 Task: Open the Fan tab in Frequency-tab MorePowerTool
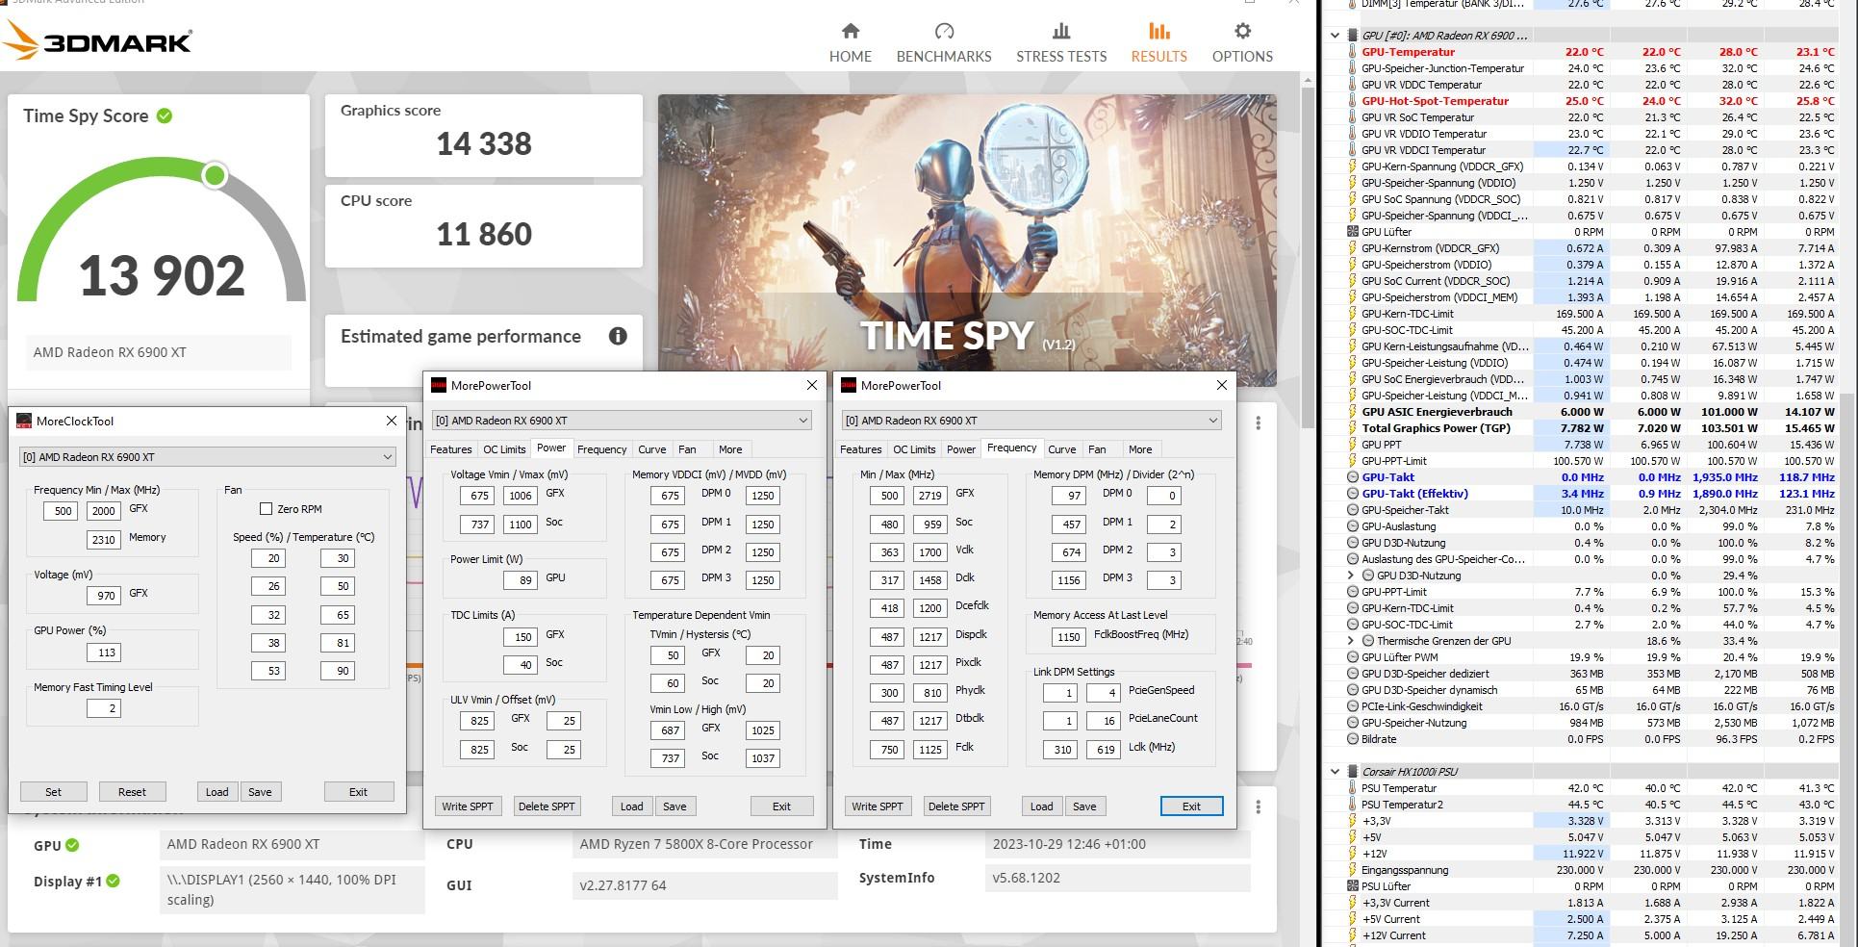point(1097,449)
